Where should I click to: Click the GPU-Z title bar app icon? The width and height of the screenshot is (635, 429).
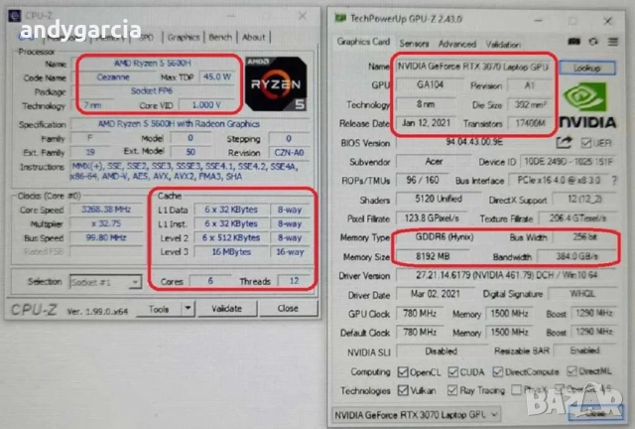pyautogui.click(x=339, y=18)
